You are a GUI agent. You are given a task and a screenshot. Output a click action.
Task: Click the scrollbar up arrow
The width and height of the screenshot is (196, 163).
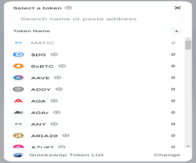(x=188, y=39)
